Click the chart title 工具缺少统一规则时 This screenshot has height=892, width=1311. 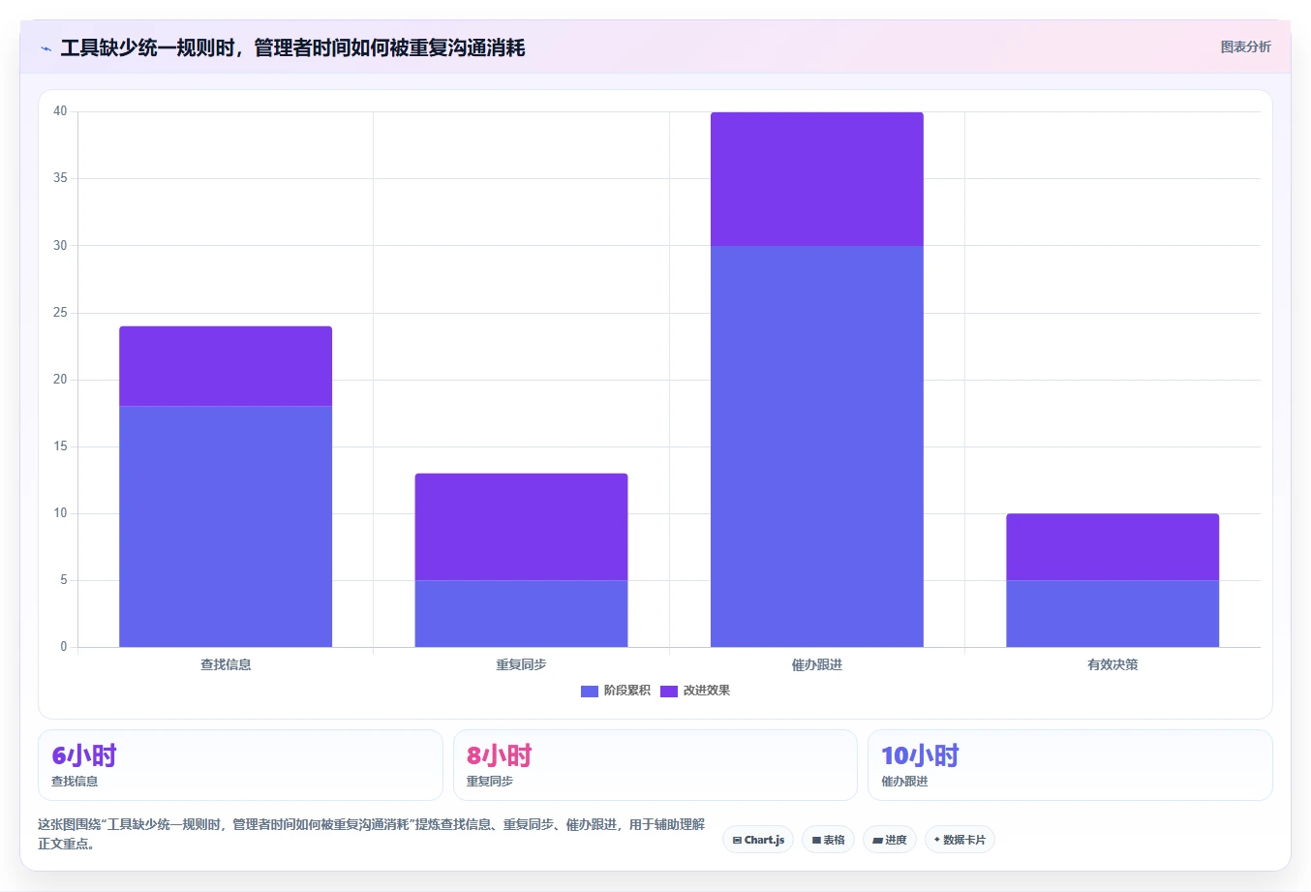(x=292, y=47)
